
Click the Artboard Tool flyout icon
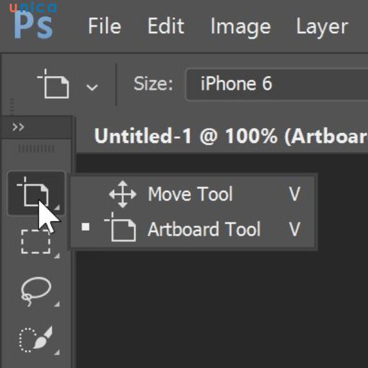[x=120, y=229]
